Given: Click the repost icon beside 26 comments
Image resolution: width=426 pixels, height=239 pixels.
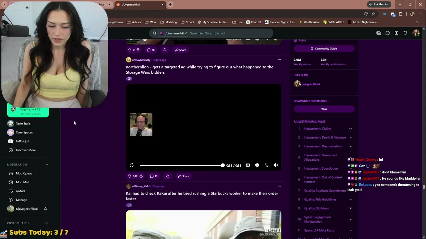Looking at the screenshot, I should point(165,50).
